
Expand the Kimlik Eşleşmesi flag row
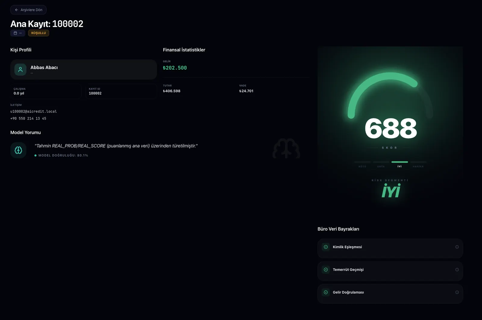(390, 248)
